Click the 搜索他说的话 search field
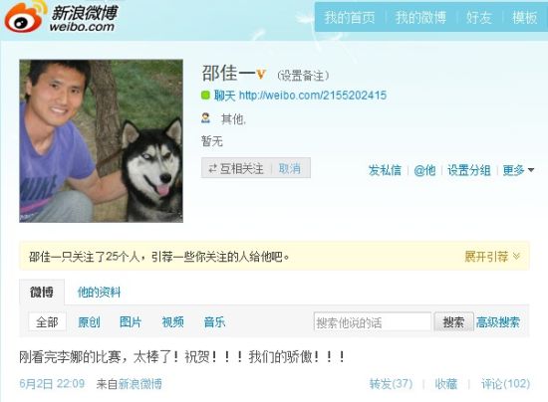The width and height of the screenshot is (548, 402). (x=373, y=321)
